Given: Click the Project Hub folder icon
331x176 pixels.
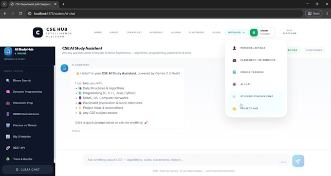Looking at the screenshot, I should click(234, 108).
